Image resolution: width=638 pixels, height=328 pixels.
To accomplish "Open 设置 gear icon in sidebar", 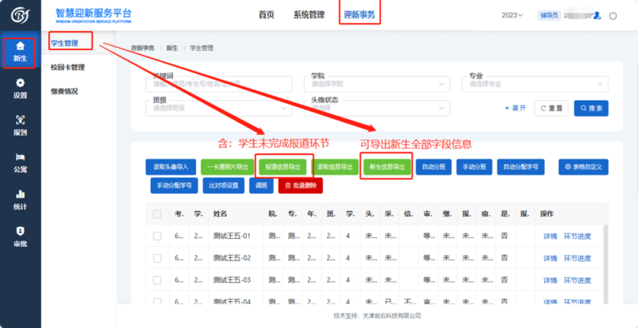I will click(x=20, y=88).
